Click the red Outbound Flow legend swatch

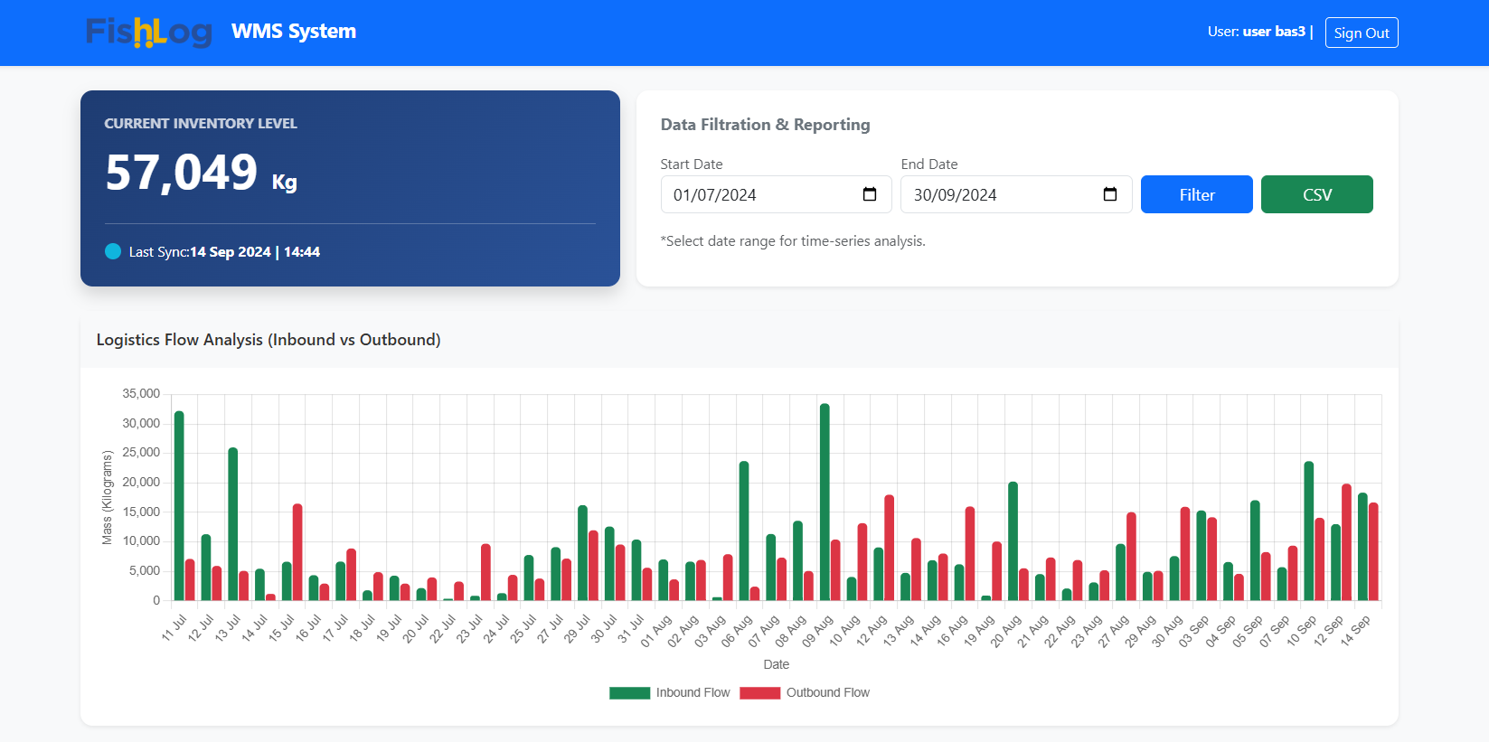click(759, 693)
